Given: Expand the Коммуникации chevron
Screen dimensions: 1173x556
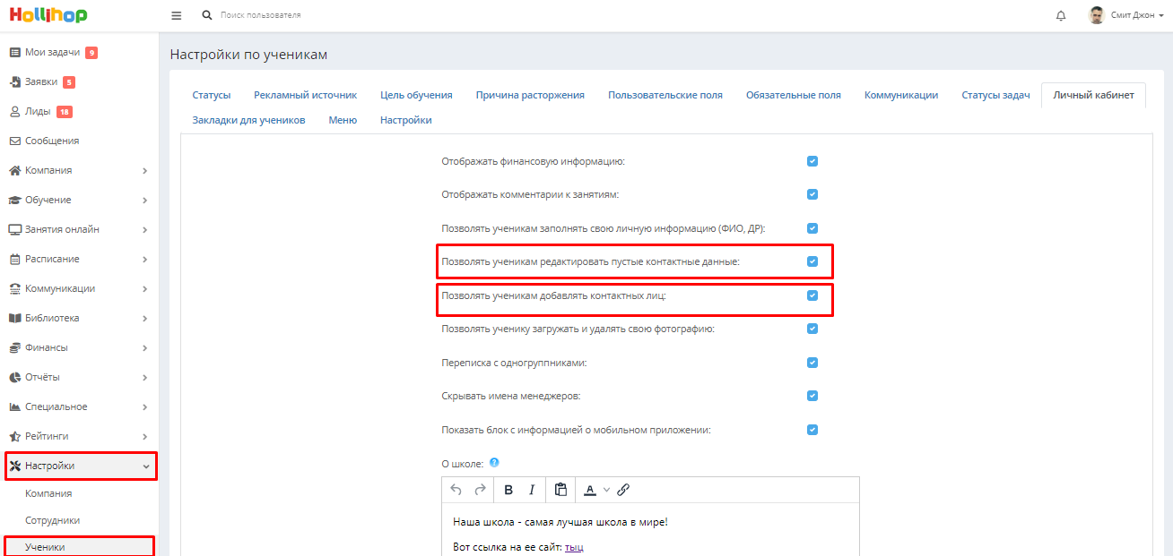Looking at the screenshot, I should 145,289.
